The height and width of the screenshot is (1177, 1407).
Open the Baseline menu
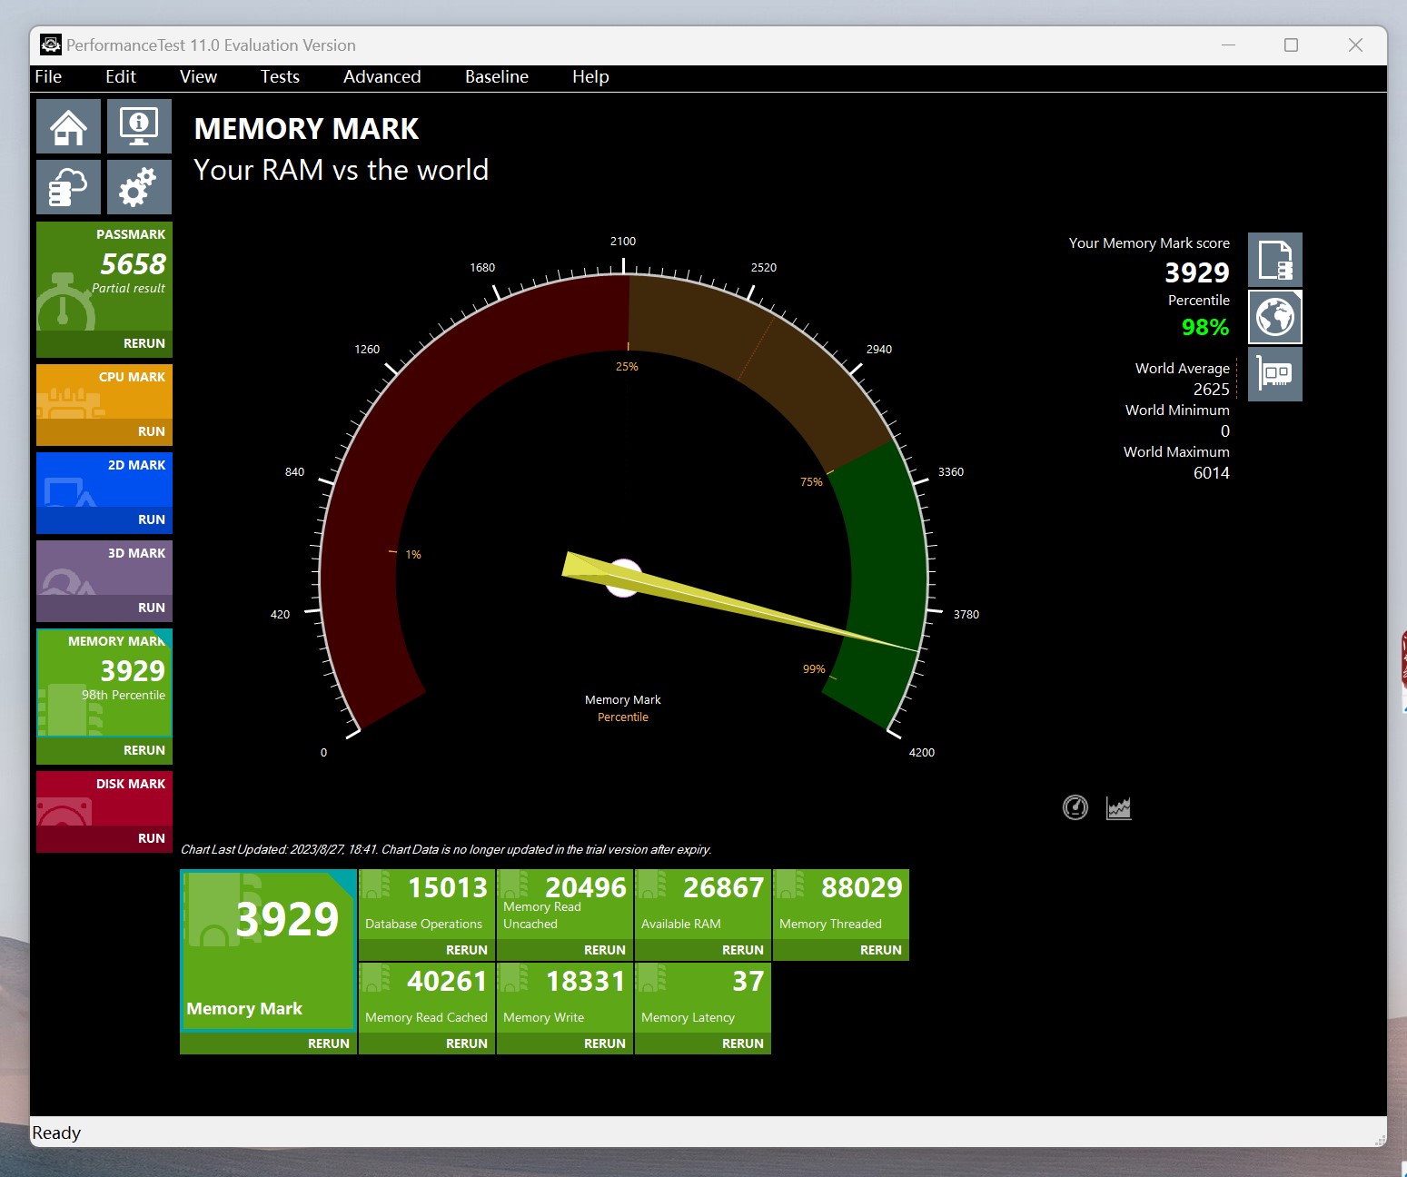(496, 77)
